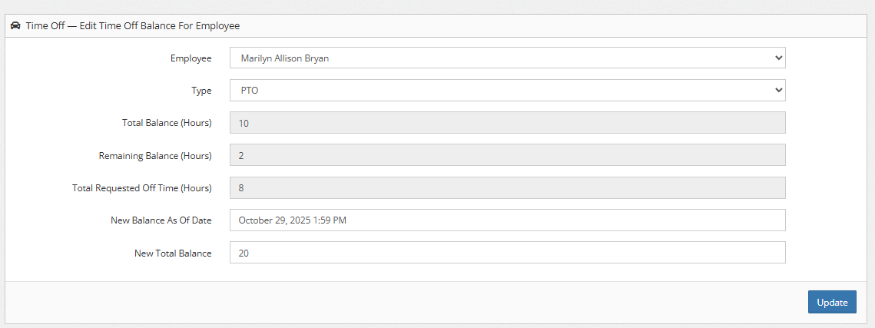Click the 'Total Balance (Hours)' label
This screenshot has width=875, height=328.
(167, 123)
